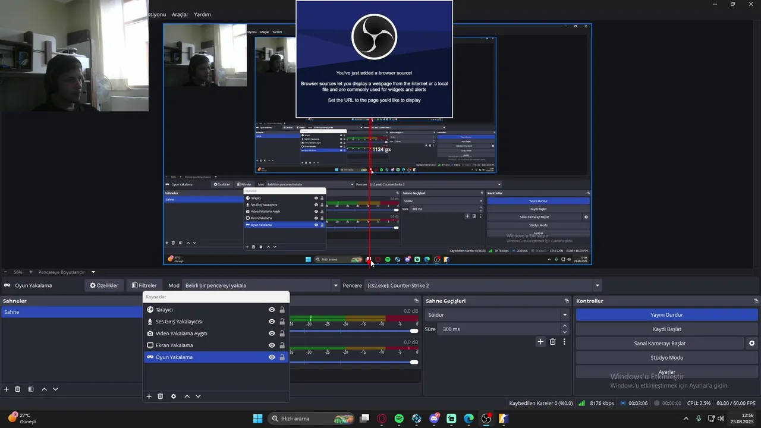This screenshot has height=428, width=761.
Task: Open Discord from taskbar
Action: [434, 418]
